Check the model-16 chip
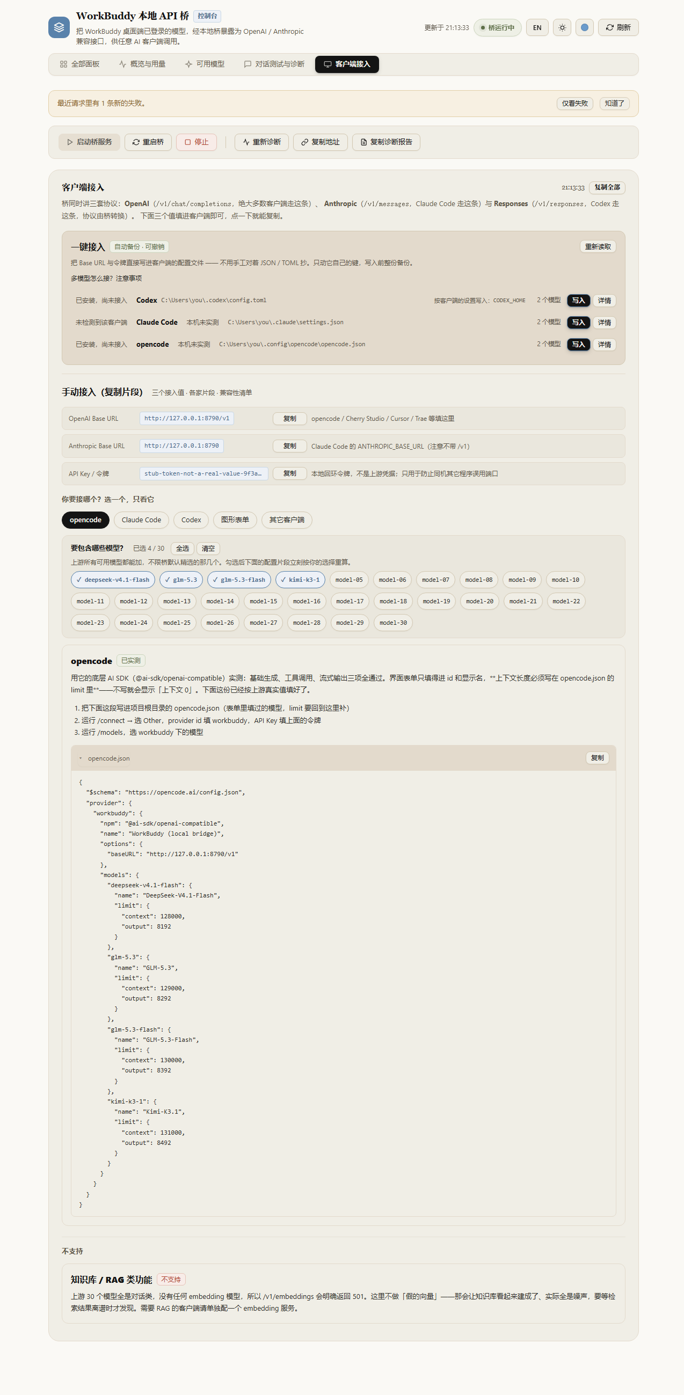This screenshot has width=684, height=1395. (x=307, y=602)
